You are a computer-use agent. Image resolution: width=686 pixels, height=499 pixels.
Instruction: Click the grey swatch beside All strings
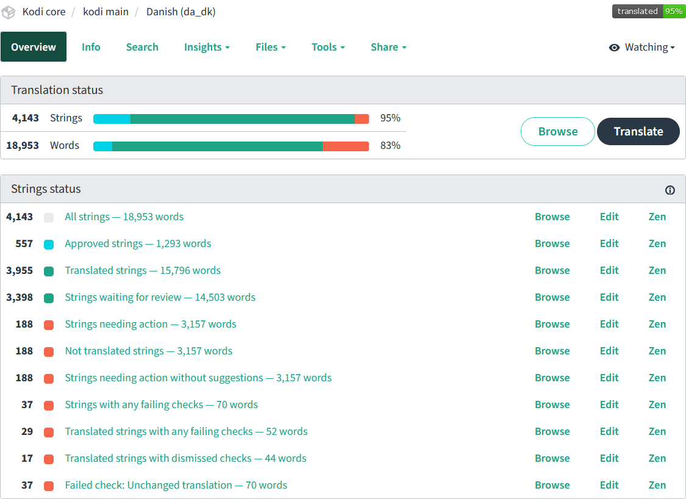[x=49, y=218]
